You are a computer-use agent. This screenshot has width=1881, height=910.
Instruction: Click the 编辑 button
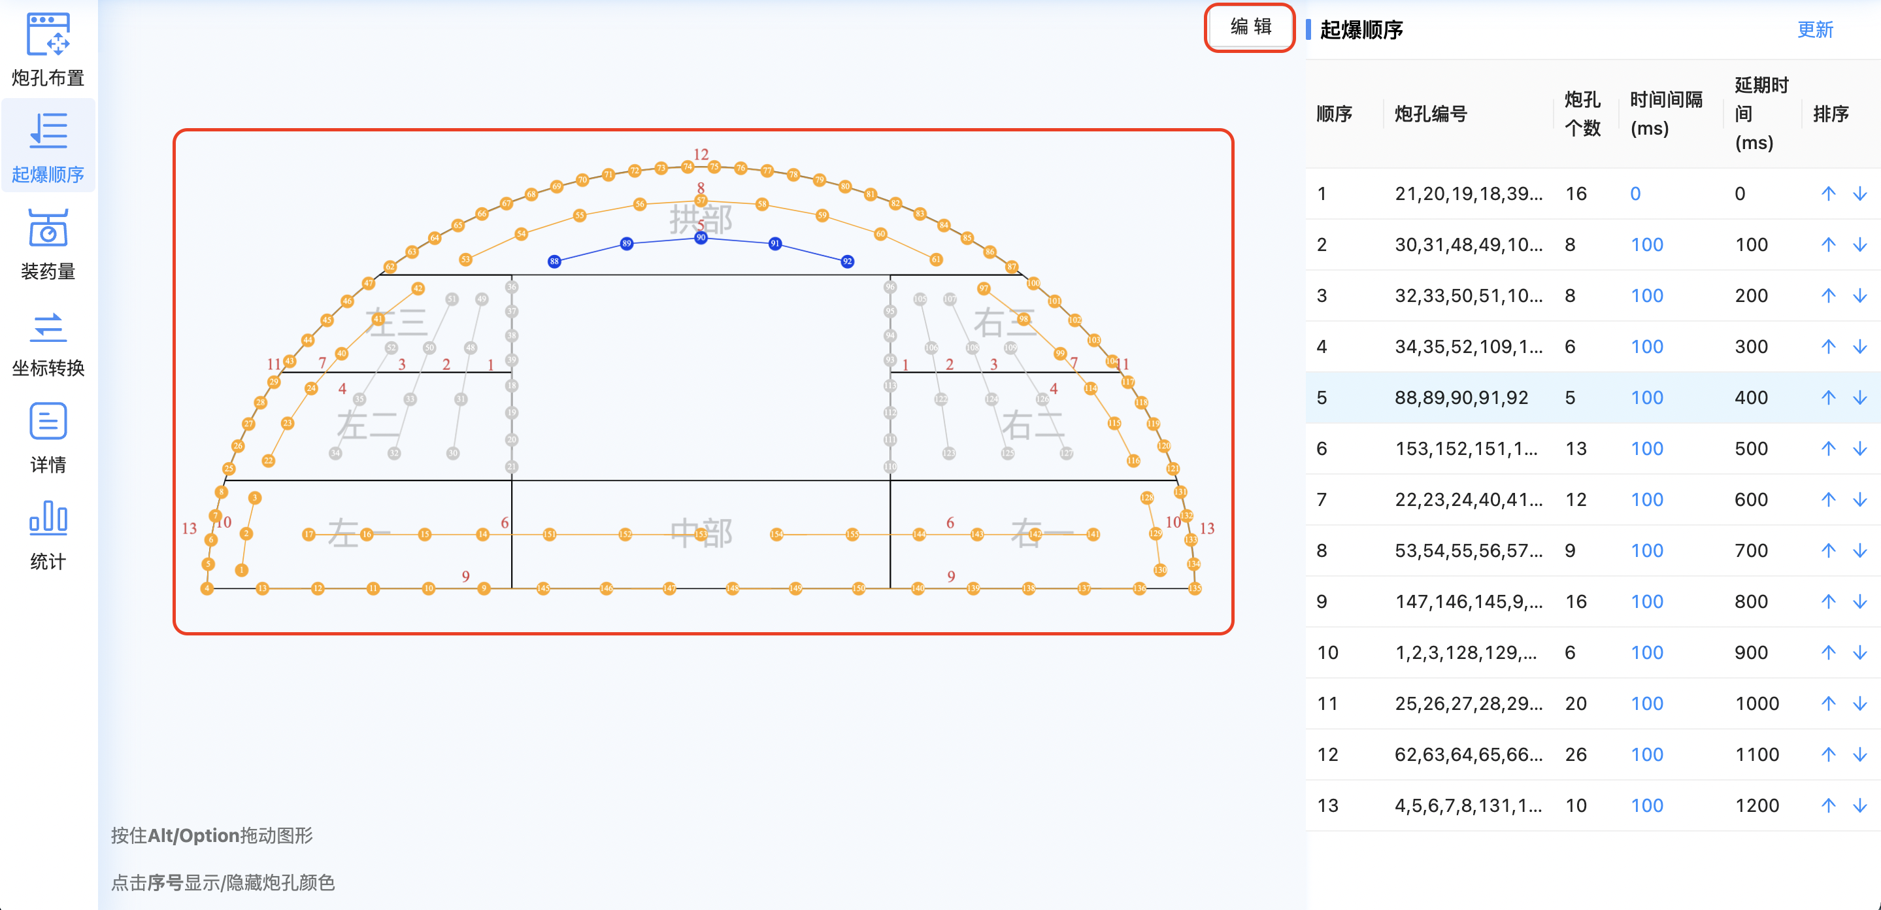(1250, 27)
